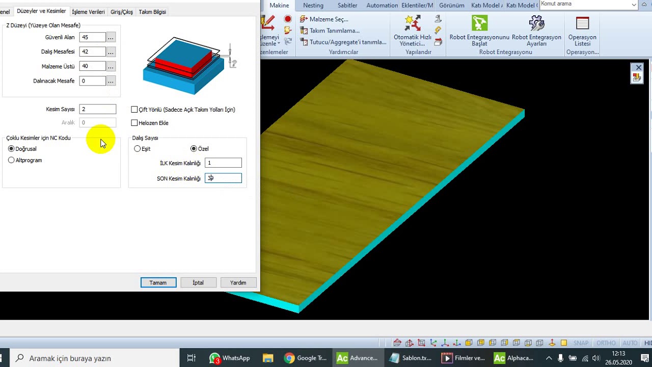The image size is (652, 367).
Task: Click the Kesim Sayısı input field
Action: [x=98, y=109]
